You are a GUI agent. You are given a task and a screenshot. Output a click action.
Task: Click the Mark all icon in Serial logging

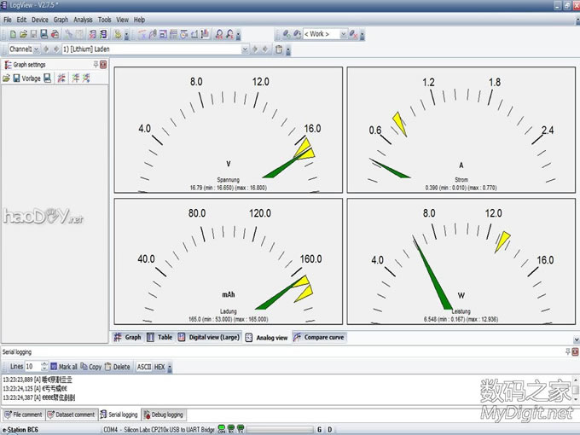coord(54,367)
